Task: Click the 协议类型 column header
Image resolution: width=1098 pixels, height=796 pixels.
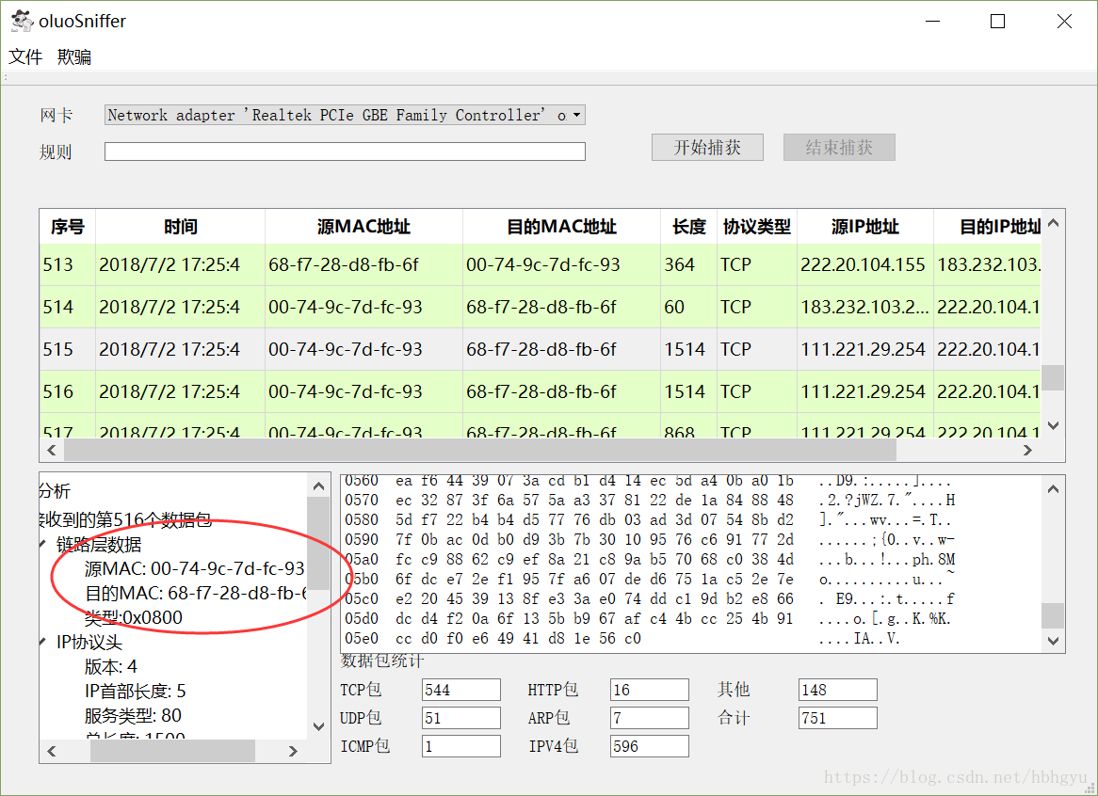Action: point(757,227)
